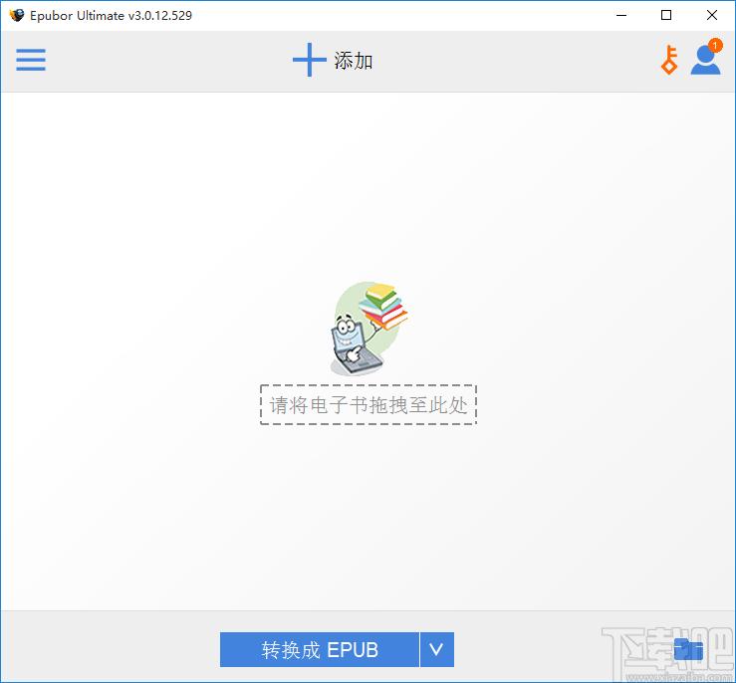
Task: Click the blue plus add icon
Action: [x=310, y=60]
